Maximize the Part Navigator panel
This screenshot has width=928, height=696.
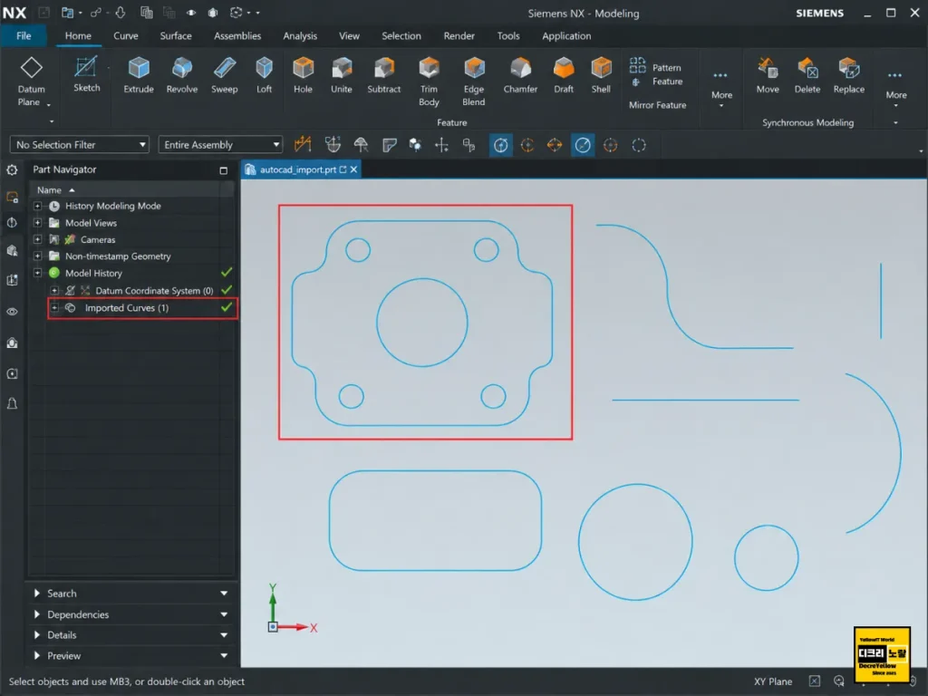click(x=223, y=170)
